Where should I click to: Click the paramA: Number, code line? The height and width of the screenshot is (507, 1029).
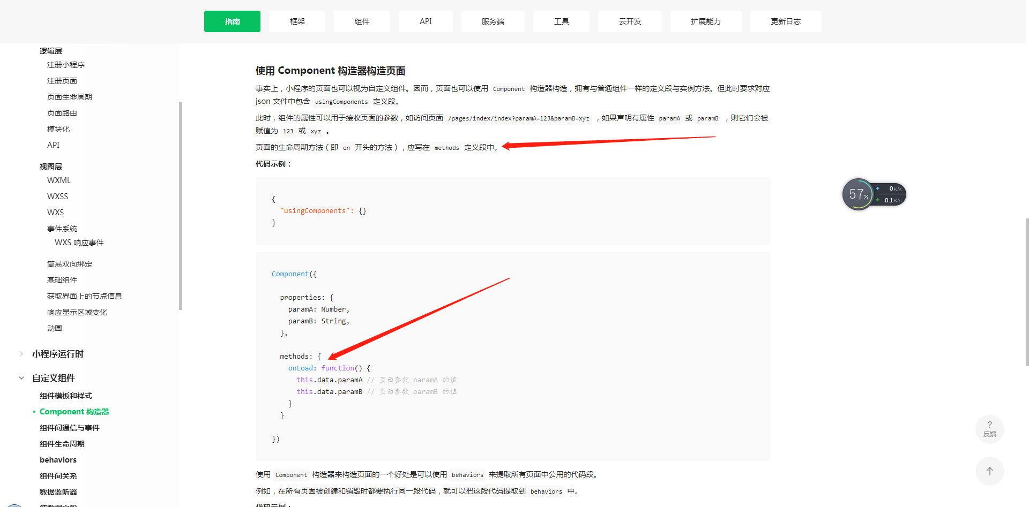click(x=319, y=309)
